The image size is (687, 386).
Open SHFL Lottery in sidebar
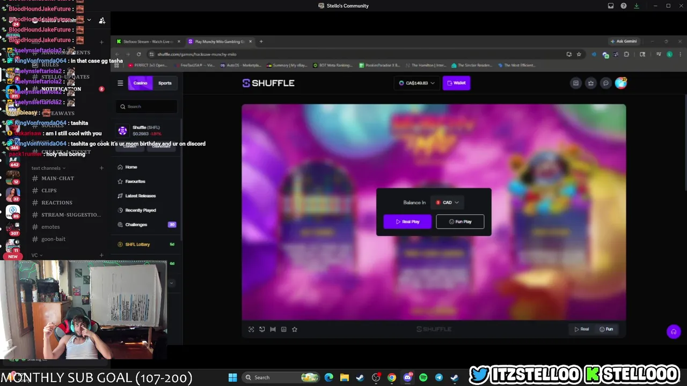point(137,244)
